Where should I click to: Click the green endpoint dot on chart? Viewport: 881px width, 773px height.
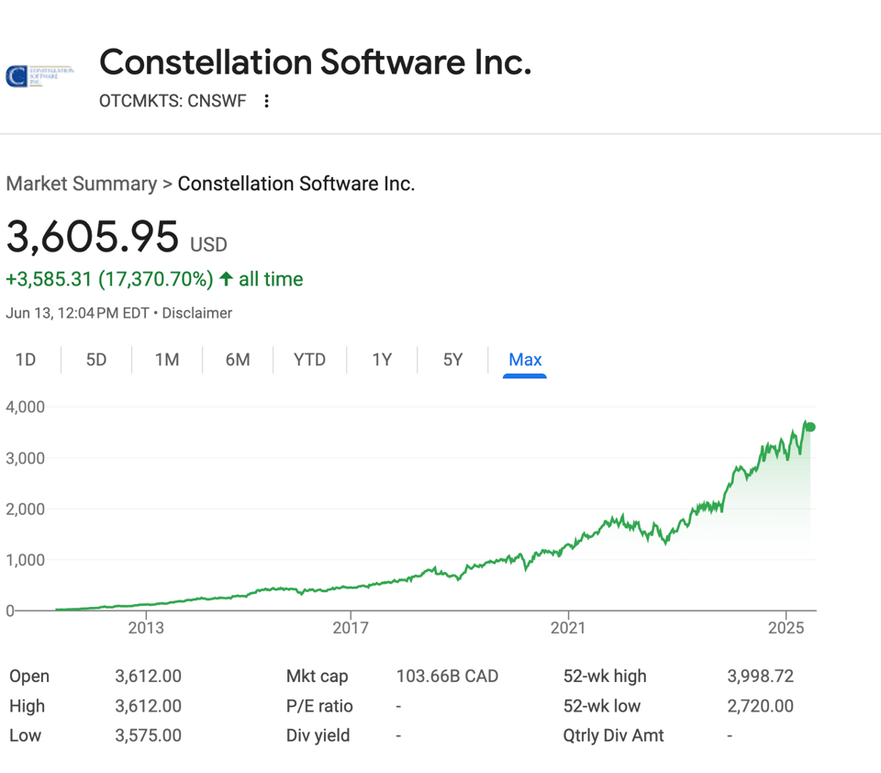(x=809, y=427)
